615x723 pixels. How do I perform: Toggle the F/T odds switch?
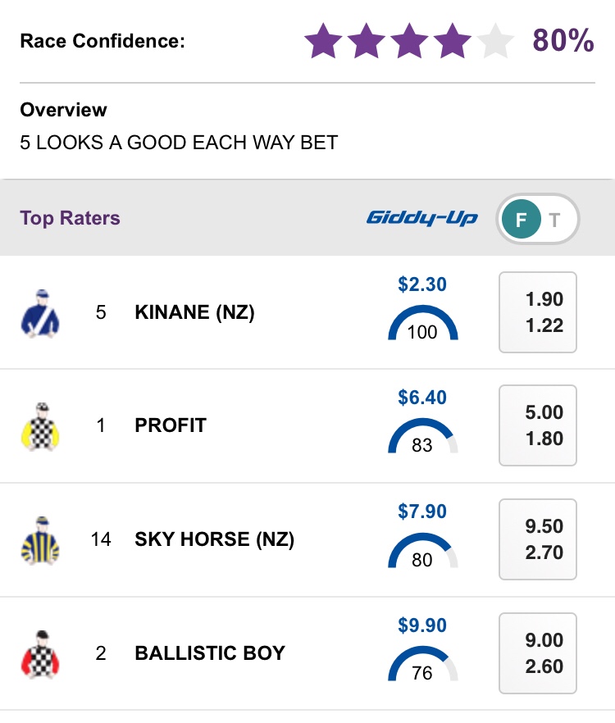(538, 219)
